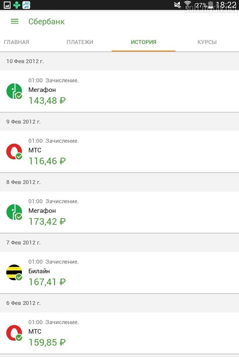Viewport: 239px width, 357px height.
Task: Open the 143,48 ₽ Мегафон transaction
Action: (x=119, y=91)
